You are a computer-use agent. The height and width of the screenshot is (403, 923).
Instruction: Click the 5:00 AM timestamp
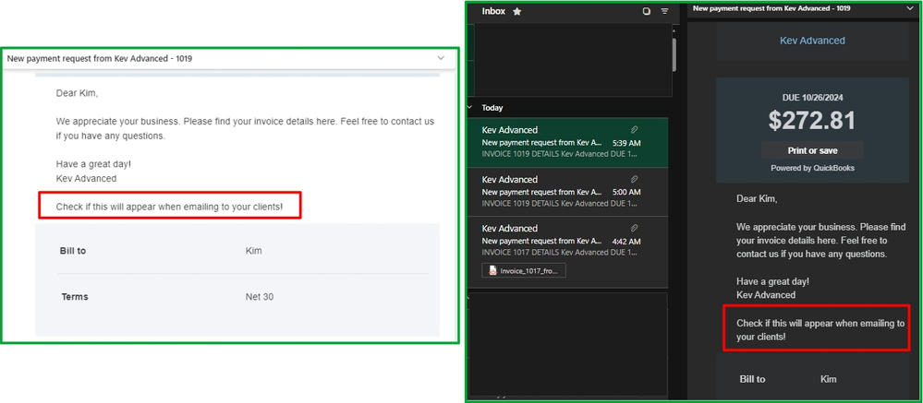pos(626,192)
